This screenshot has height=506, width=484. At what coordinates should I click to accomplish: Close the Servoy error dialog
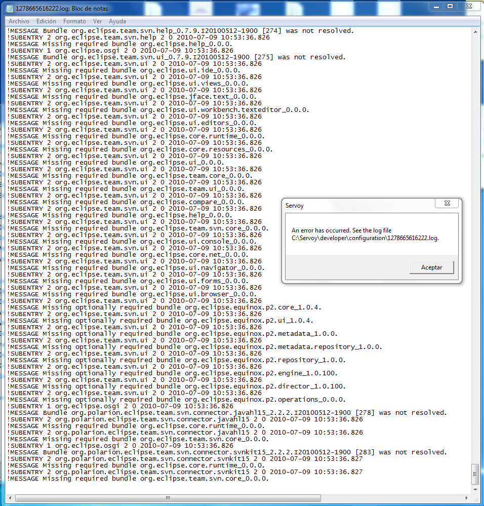(x=447, y=203)
